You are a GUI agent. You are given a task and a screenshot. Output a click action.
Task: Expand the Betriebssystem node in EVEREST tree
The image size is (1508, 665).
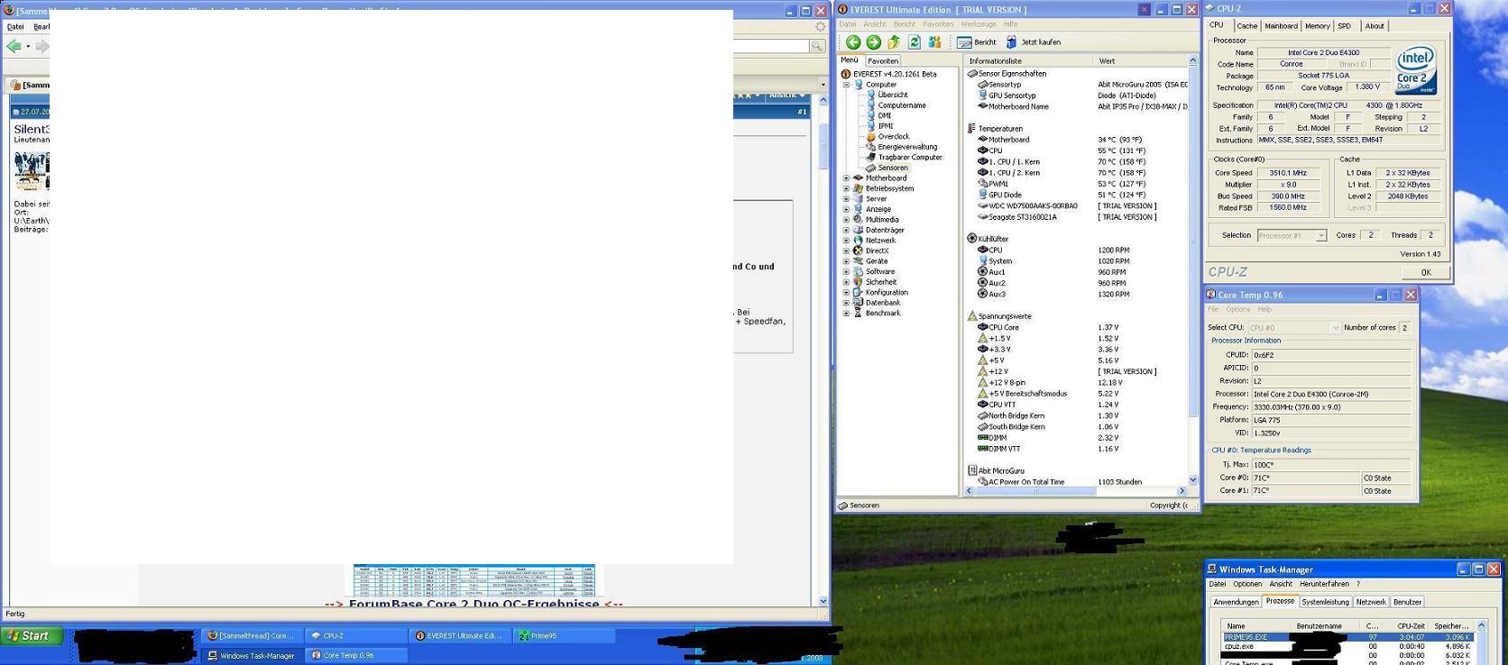tap(847, 188)
